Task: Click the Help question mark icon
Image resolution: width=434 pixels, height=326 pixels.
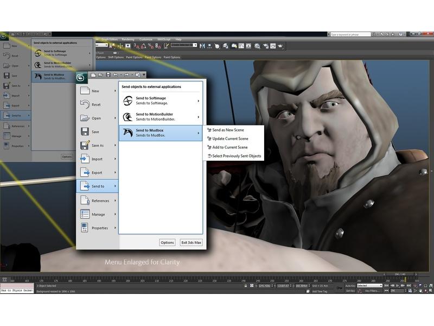Action: coord(400,34)
